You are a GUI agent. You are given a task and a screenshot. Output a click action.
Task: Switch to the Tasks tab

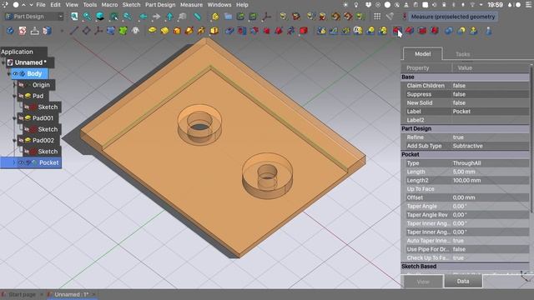[462, 54]
